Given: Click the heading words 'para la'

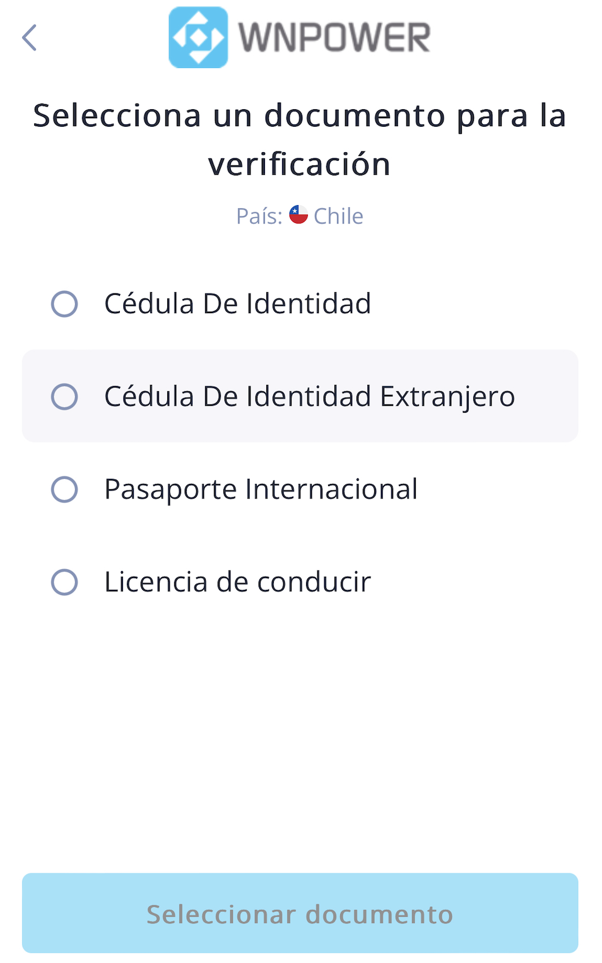Looking at the screenshot, I should pos(511,117).
